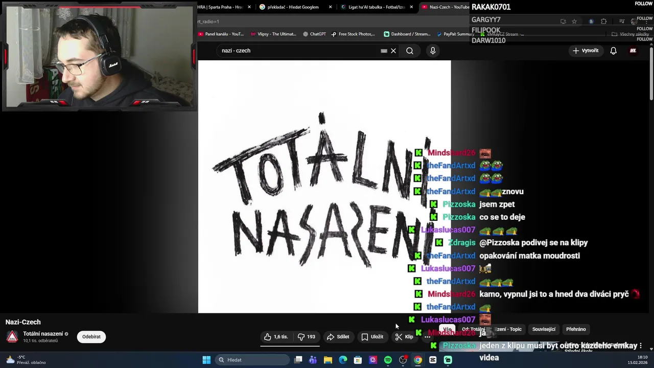Open the YouTube account avatar menu
Screen dimensions: 654x368
point(633,51)
